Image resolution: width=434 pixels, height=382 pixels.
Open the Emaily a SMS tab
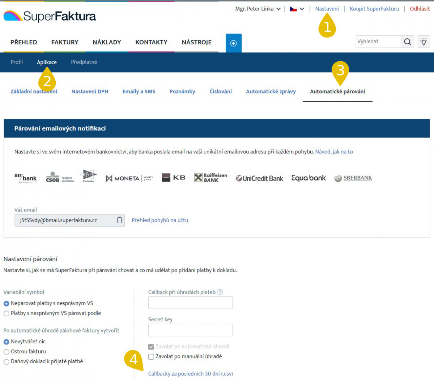(x=139, y=92)
